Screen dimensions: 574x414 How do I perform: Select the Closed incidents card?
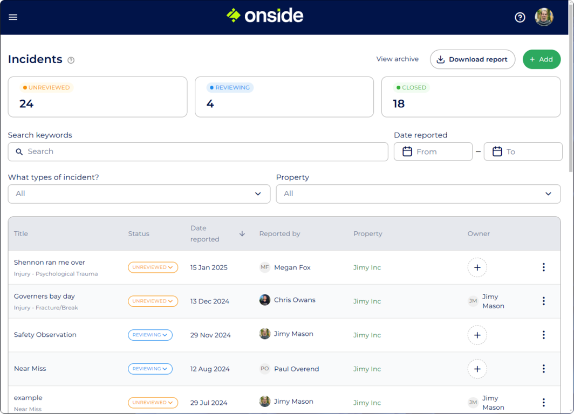pos(470,97)
